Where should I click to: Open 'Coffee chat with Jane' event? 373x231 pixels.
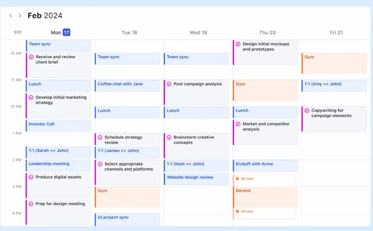tap(127, 86)
